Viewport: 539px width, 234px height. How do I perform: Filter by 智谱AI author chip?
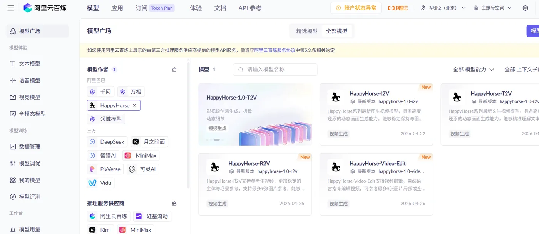click(x=103, y=156)
